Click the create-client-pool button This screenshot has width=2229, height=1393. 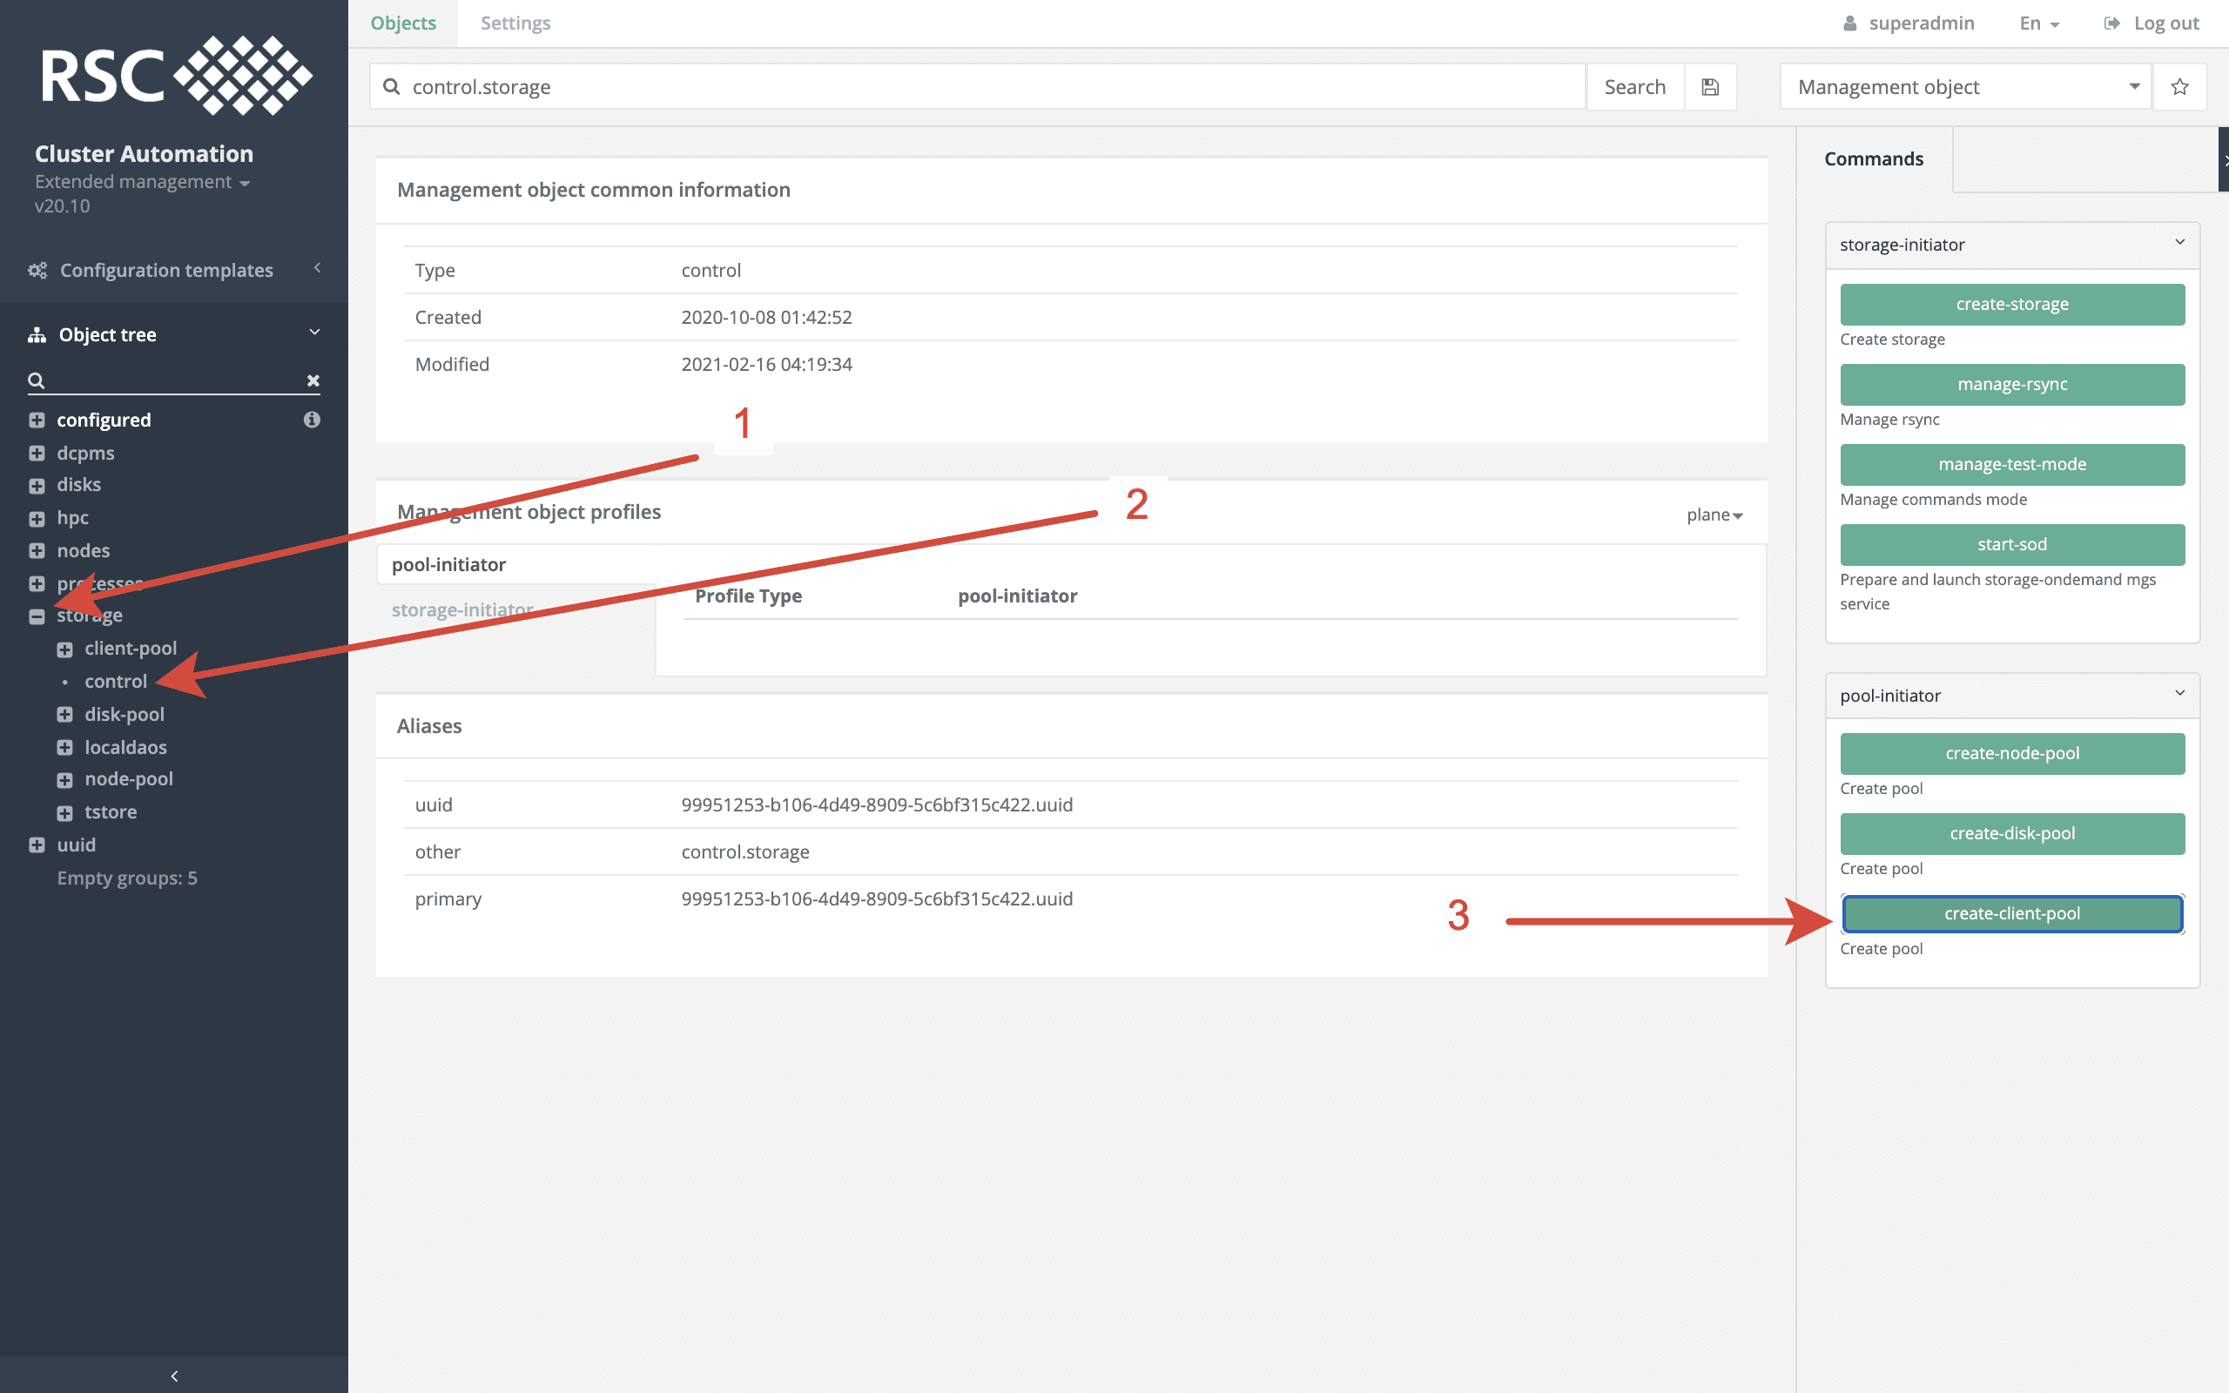2011,913
